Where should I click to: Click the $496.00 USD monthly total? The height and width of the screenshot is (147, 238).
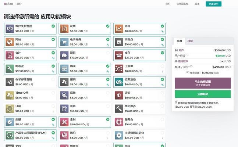[x=221, y=67]
